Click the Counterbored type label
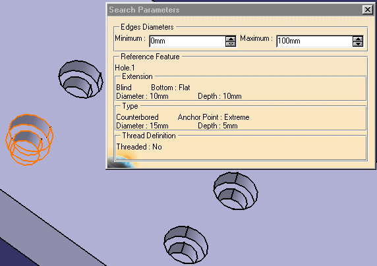 (x=137, y=117)
